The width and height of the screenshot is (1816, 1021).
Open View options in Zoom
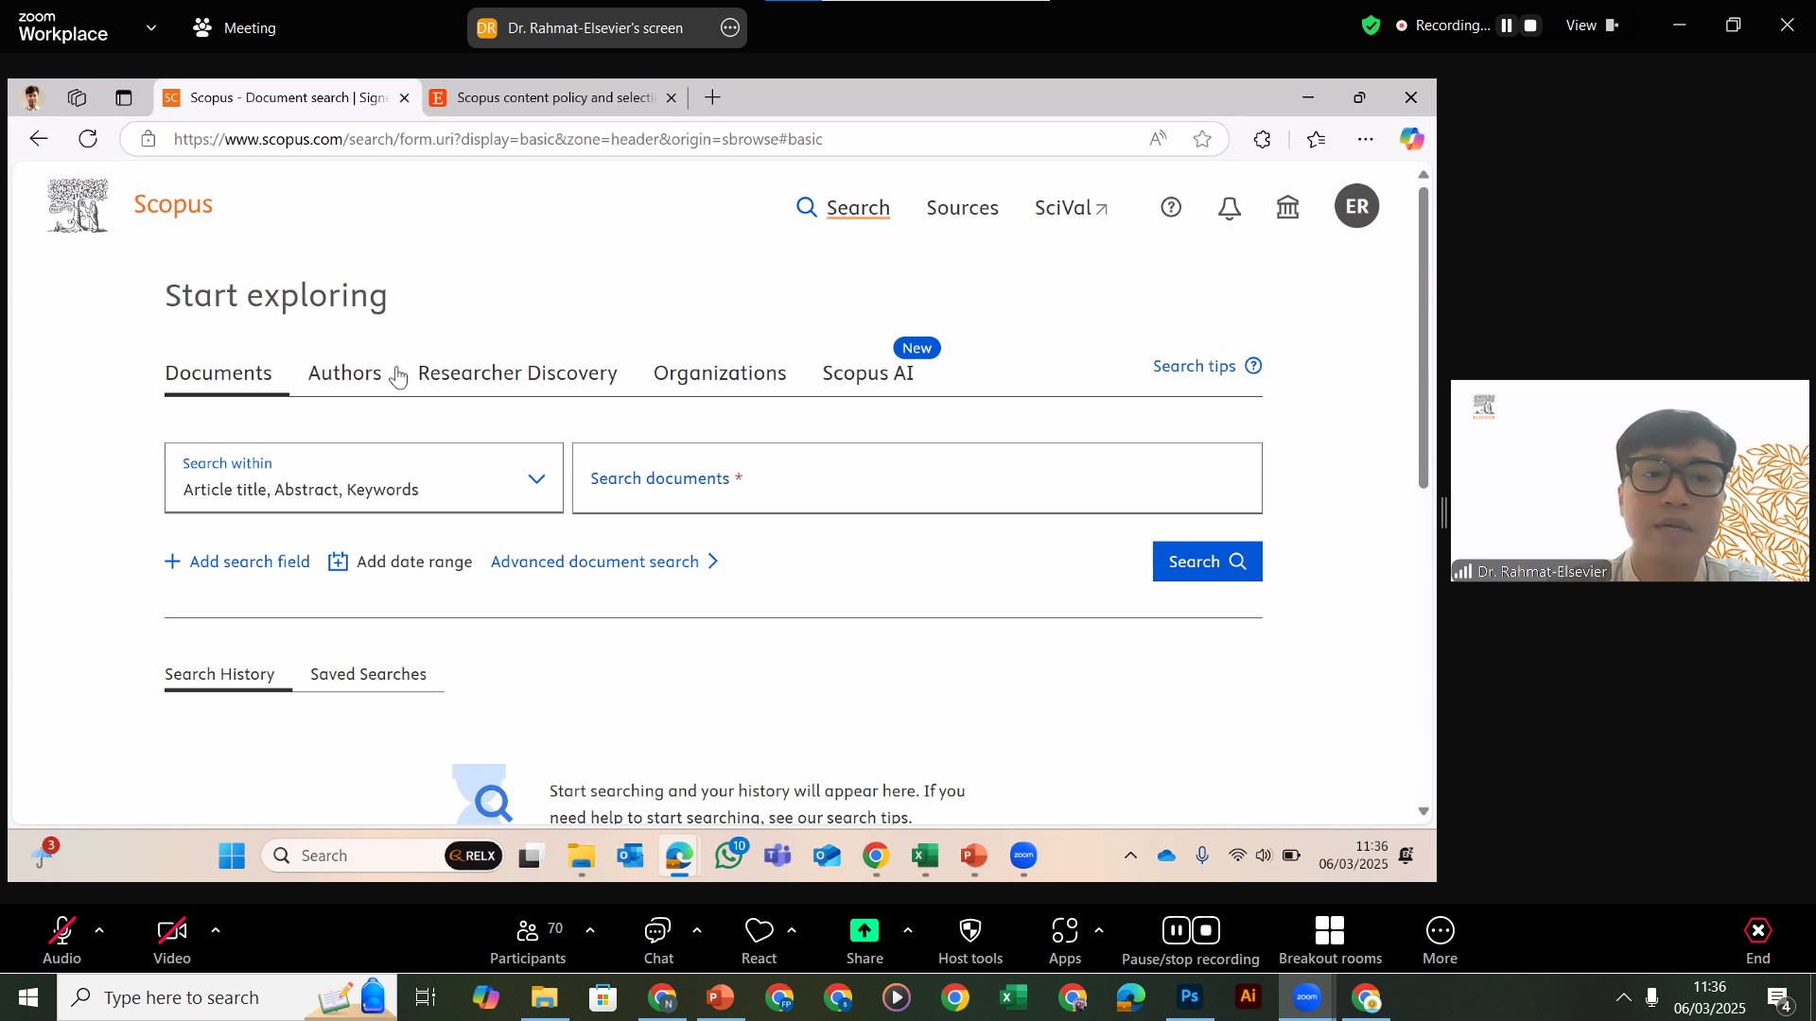[x=1593, y=26]
